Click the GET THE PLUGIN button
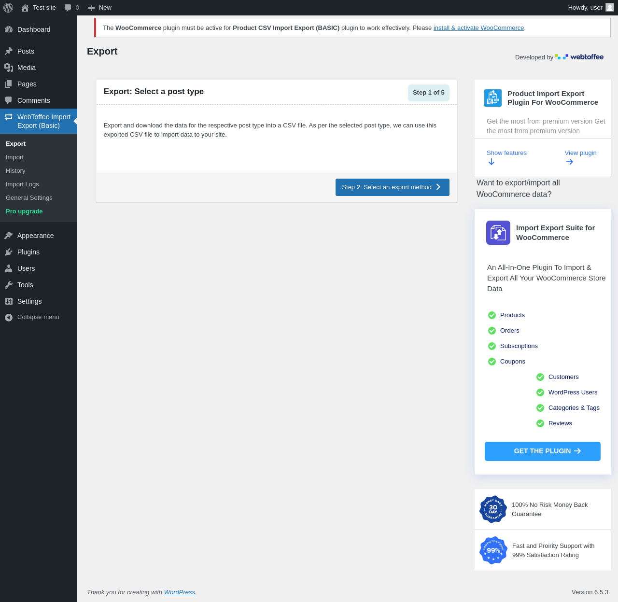Viewport: 618px width, 602px height. pos(543,451)
